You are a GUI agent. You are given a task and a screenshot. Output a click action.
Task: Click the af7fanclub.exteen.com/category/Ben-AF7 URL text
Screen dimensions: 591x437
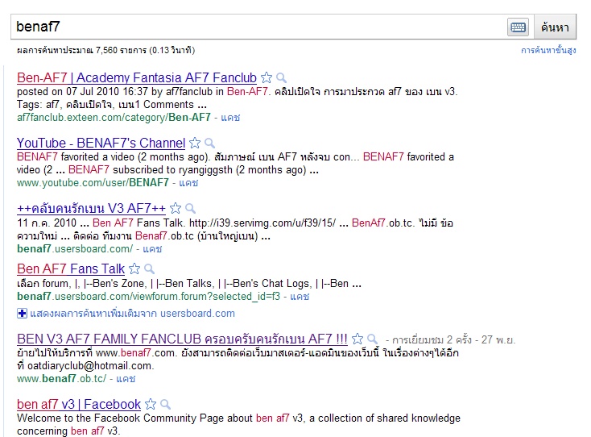pos(114,118)
